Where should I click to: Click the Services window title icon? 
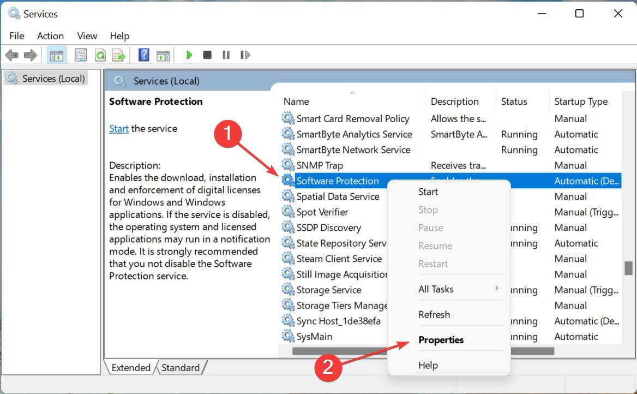[x=14, y=14]
